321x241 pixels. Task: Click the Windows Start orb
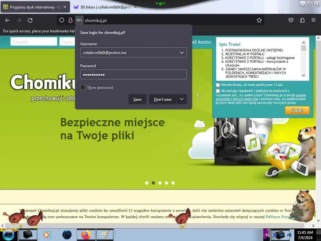8,235
